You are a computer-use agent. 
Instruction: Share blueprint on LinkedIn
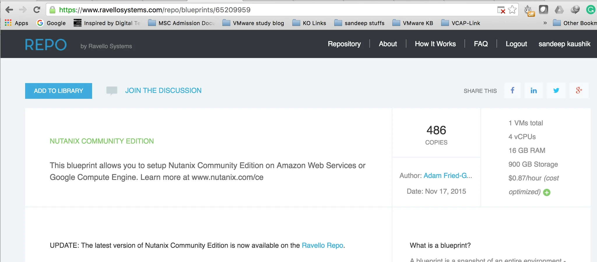(534, 91)
